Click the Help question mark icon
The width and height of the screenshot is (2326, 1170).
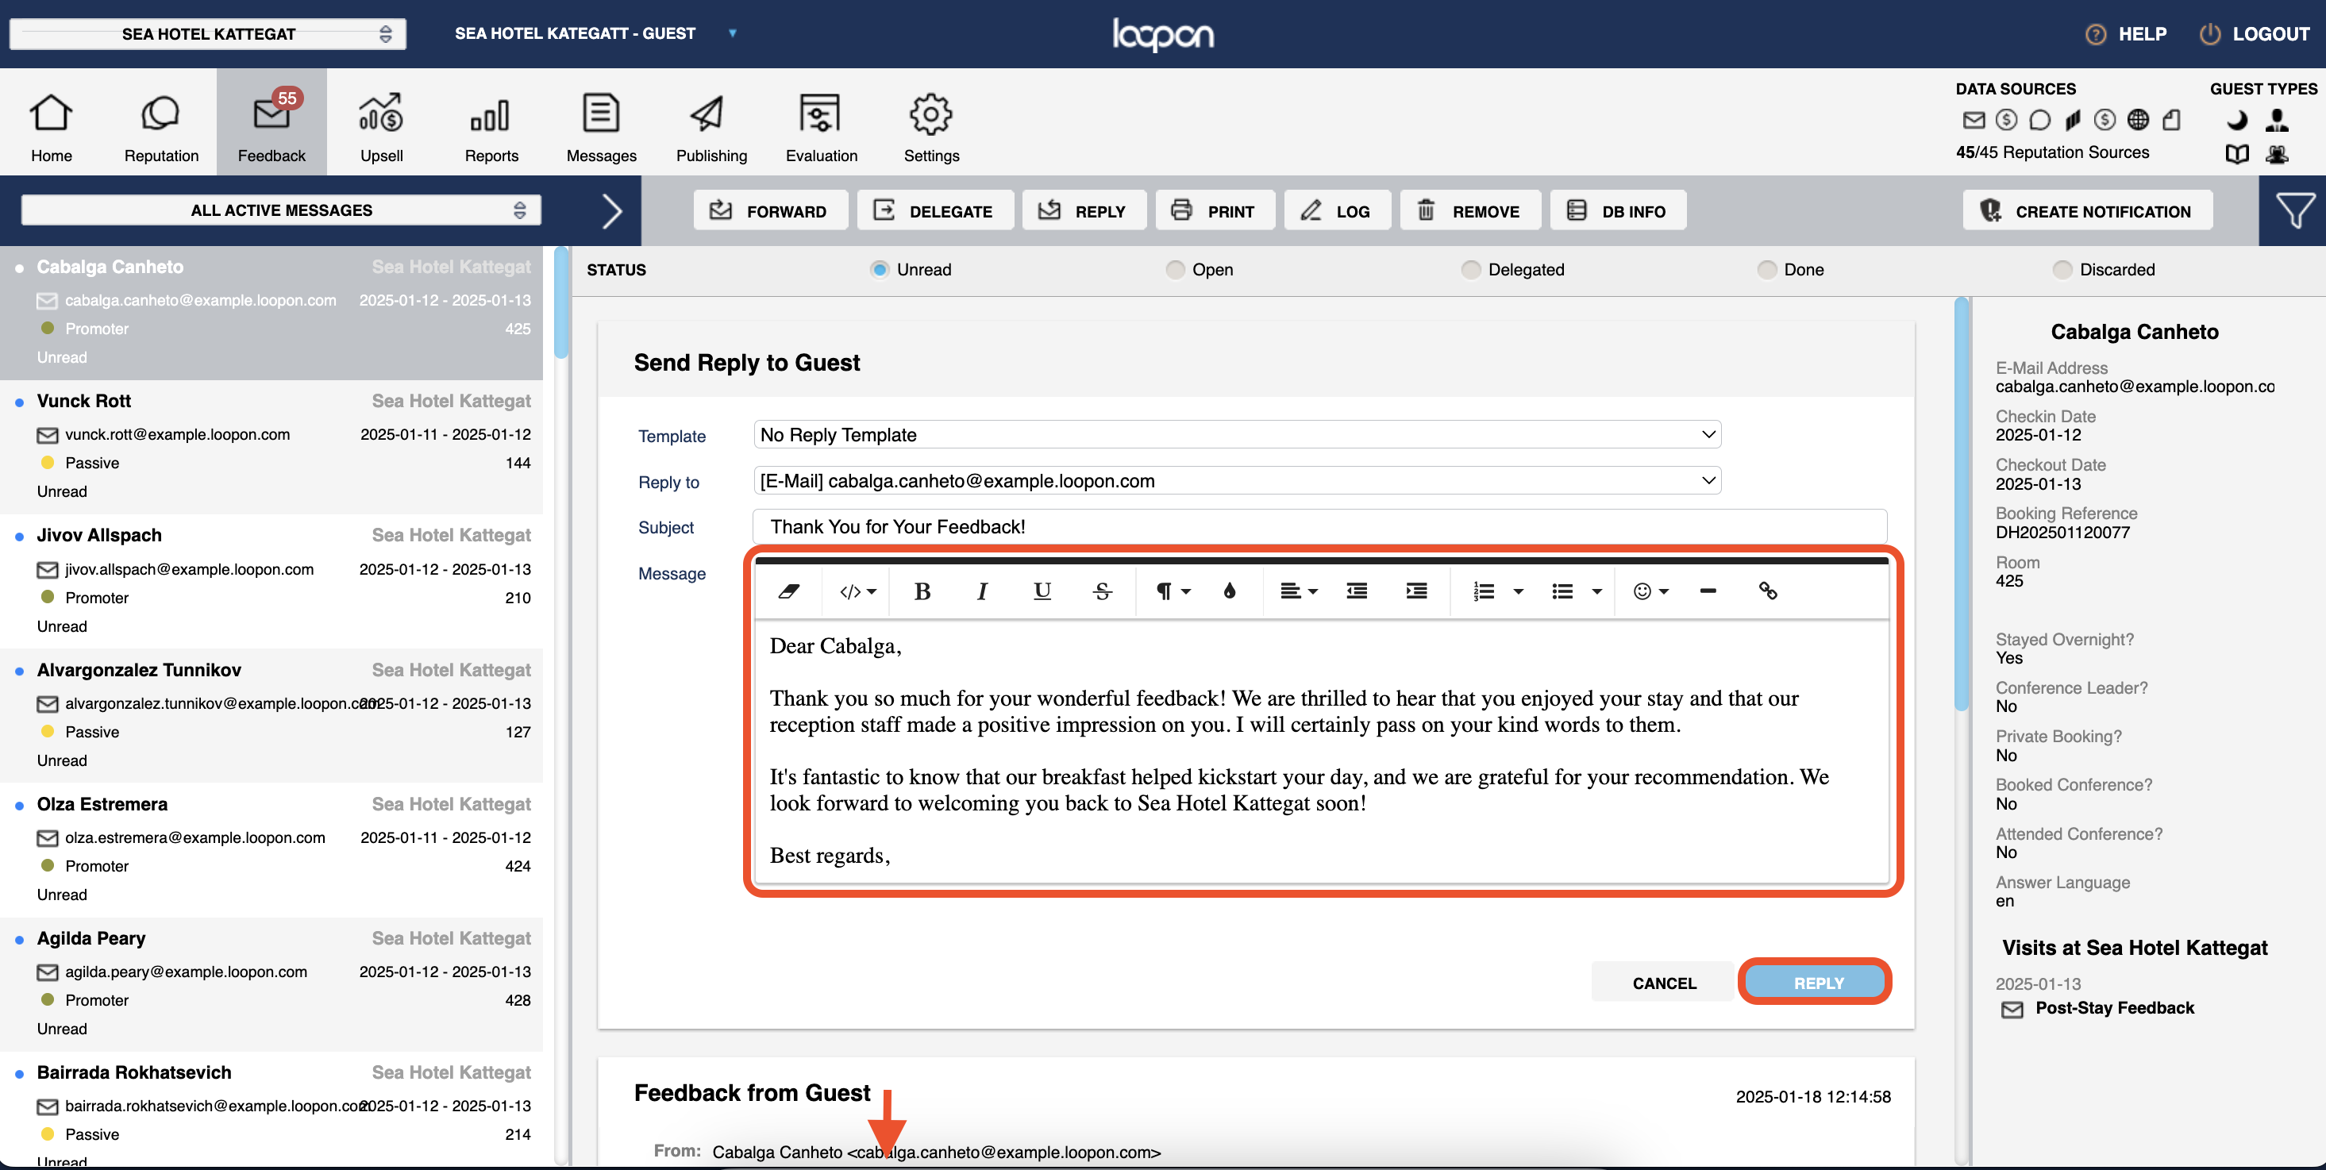click(2095, 34)
